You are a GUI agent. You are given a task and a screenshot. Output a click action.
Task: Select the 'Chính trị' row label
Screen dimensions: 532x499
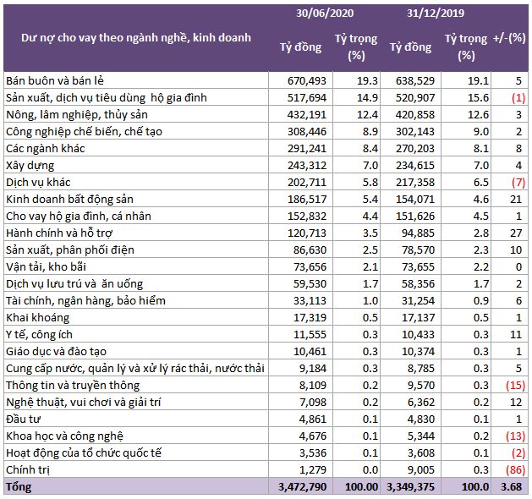click(x=28, y=470)
